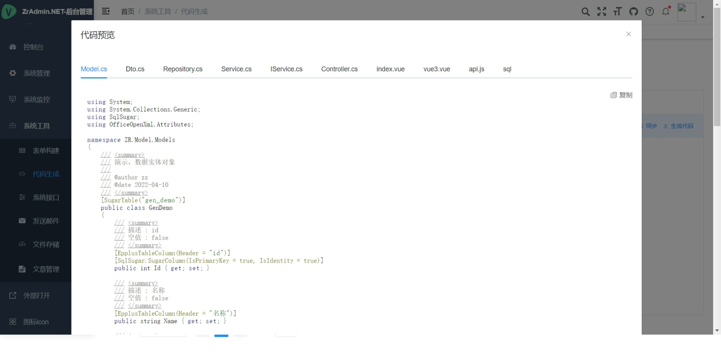Click the copy code icon button
This screenshot has width=721, height=354.
point(621,95)
